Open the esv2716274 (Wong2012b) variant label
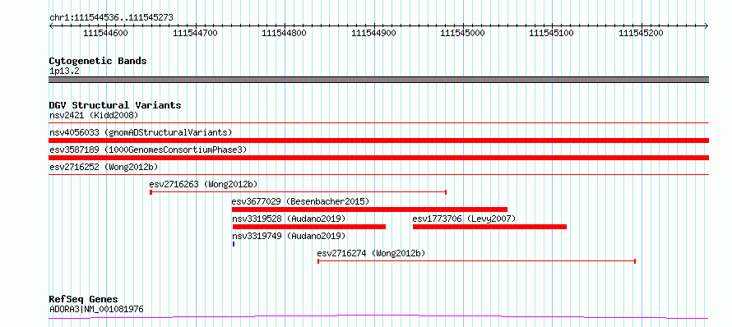Screen dimensions: 732x327 pos(372,253)
